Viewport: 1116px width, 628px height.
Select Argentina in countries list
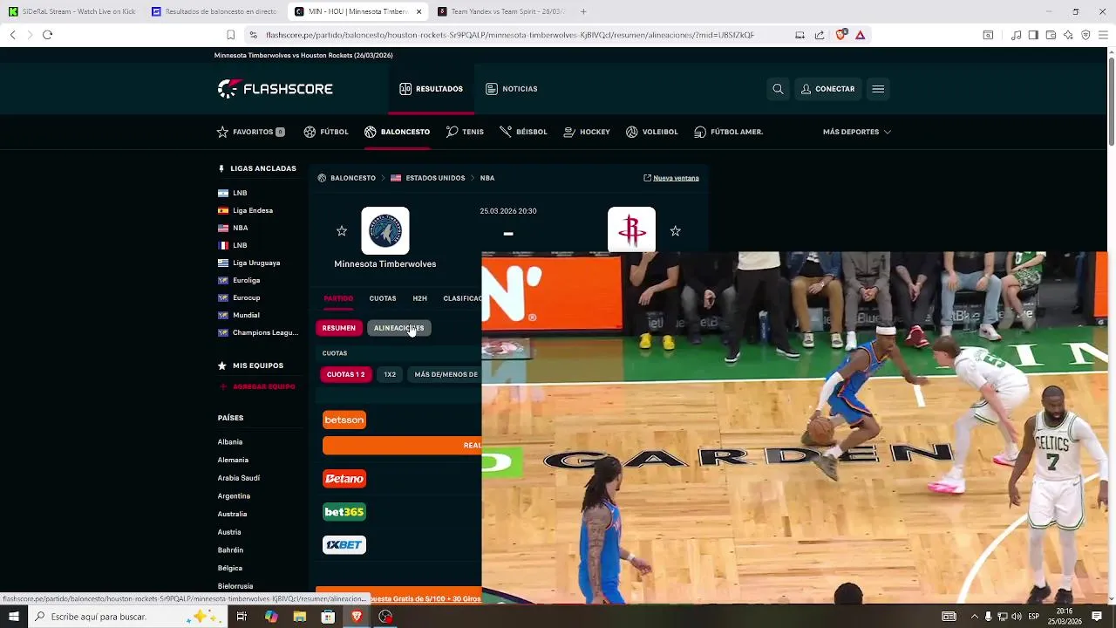tap(234, 495)
